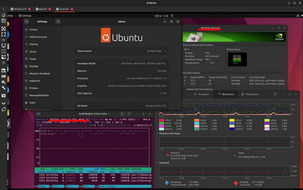Open Keyboard settings in sidebar

[42, 81]
